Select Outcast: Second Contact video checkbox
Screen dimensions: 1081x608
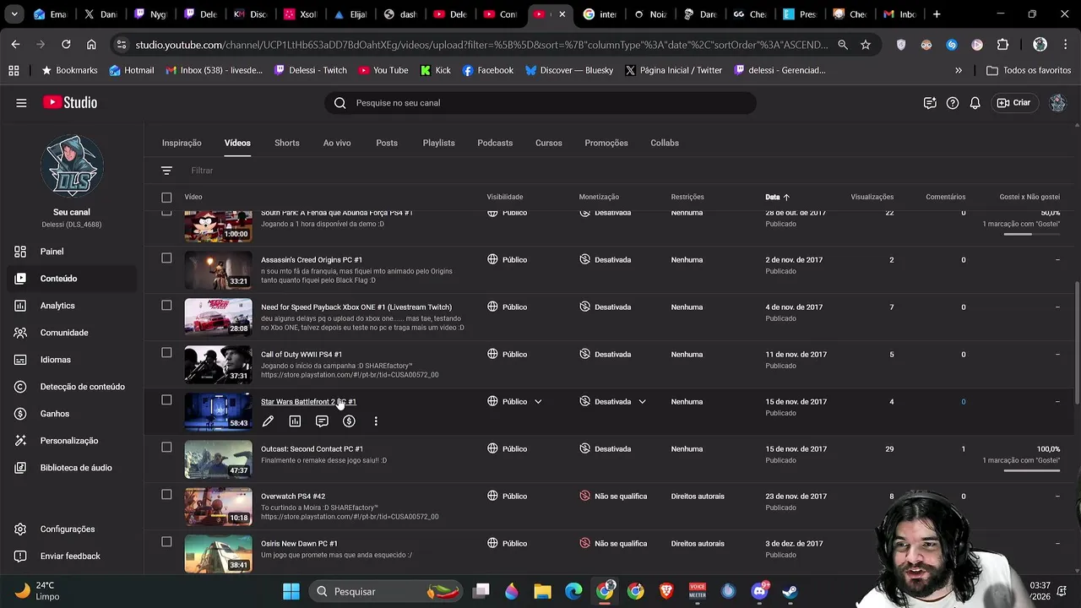pyautogui.click(x=166, y=448)
